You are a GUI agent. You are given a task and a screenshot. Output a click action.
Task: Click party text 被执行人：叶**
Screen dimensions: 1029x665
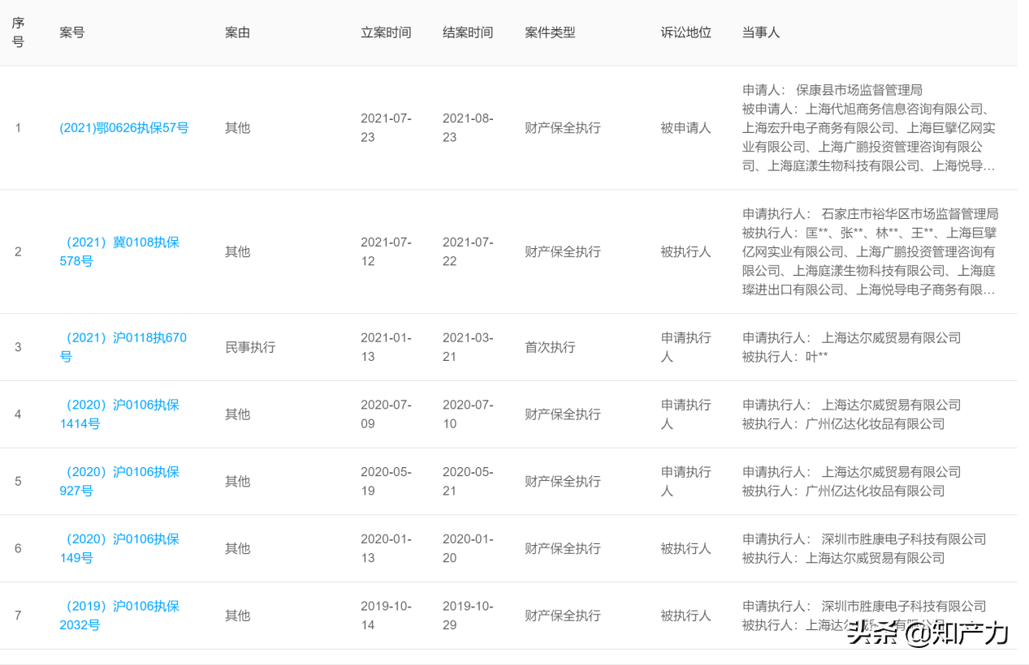tap(785, 357)
